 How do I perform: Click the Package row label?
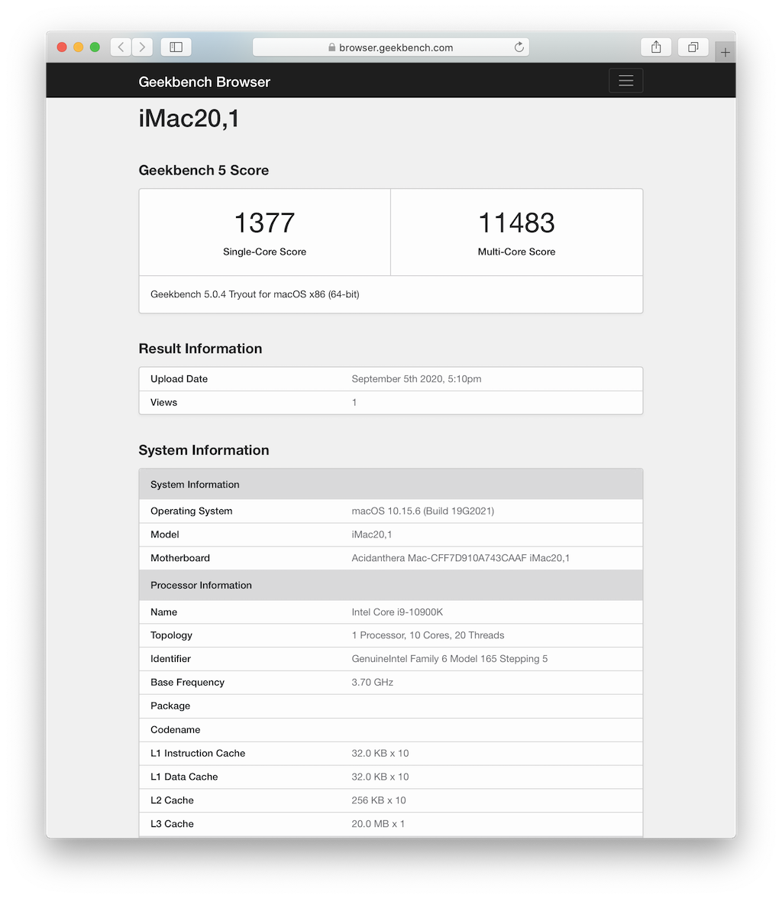[x=170, y=706]
